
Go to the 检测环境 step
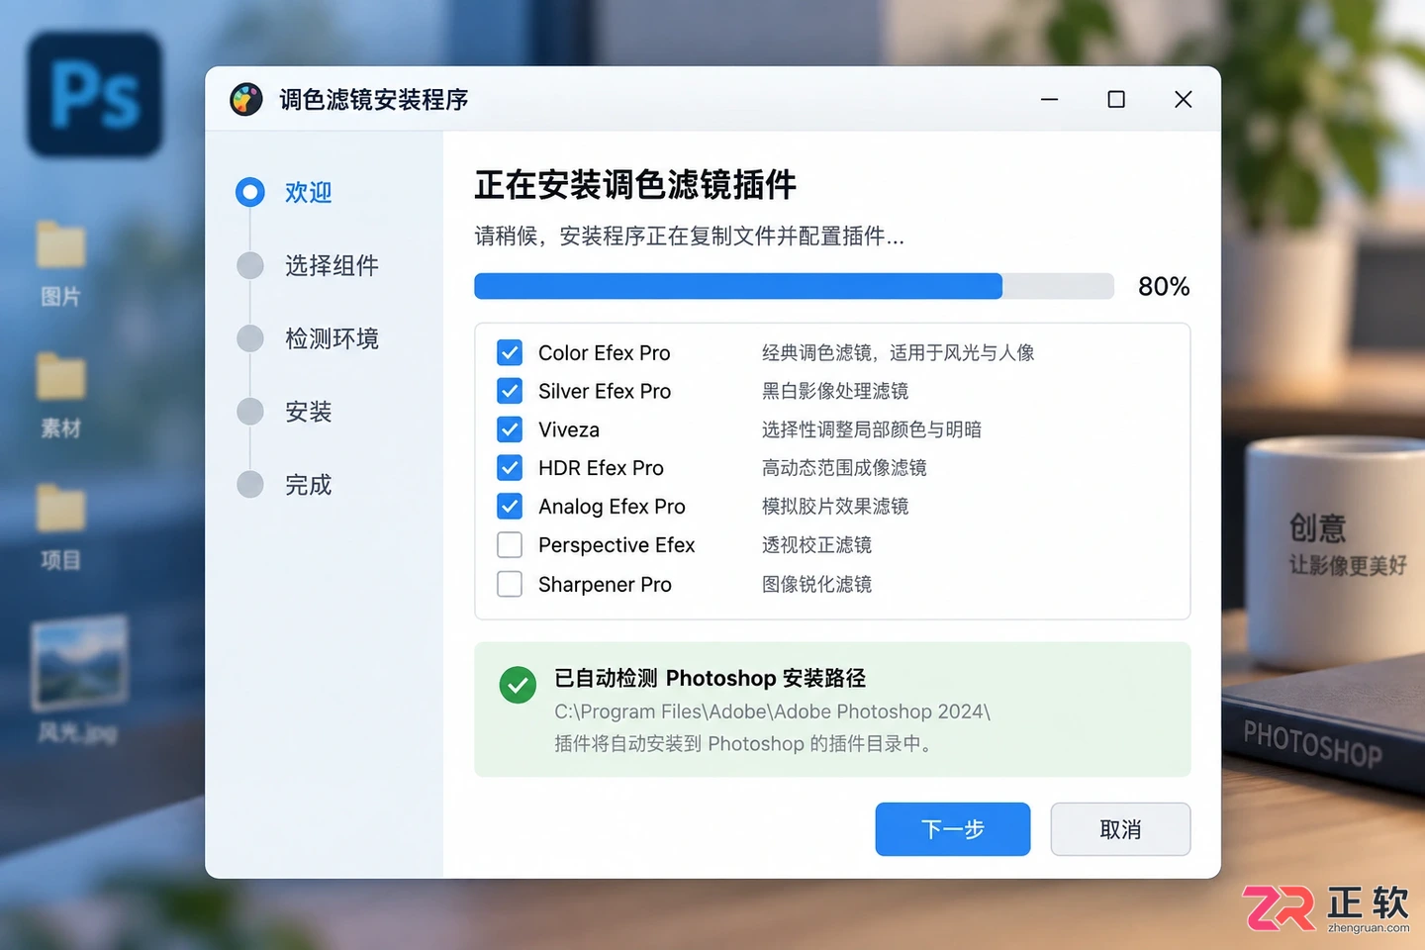click(x=308, y=338)
